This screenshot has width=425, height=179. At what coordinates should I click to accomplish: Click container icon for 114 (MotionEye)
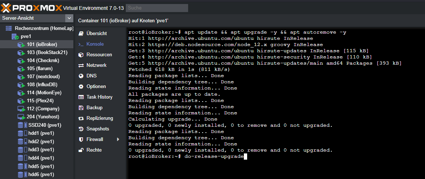tap(21, 93)
